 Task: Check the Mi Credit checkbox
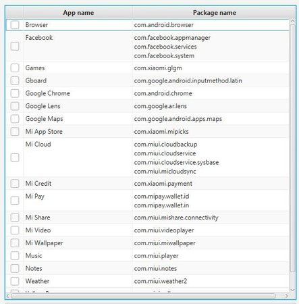pyautogui.click(x=15, y=184)
